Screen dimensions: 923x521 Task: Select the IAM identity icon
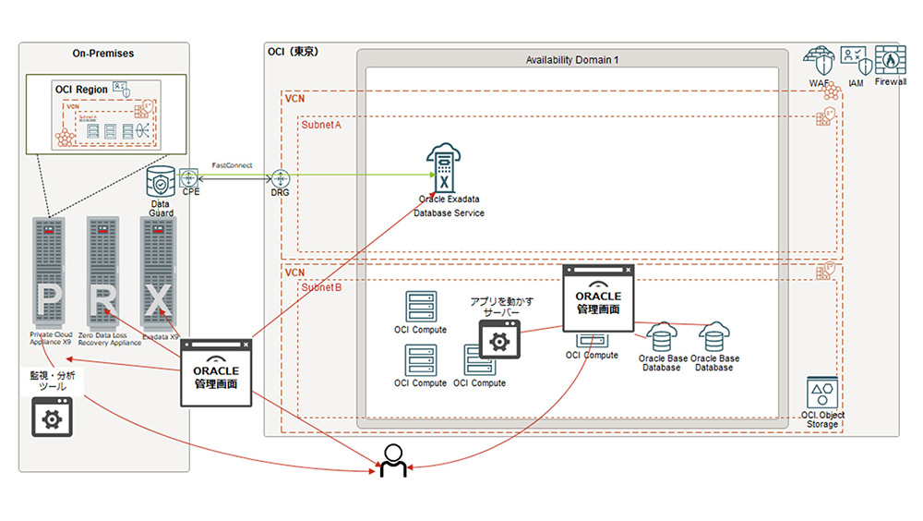[856, 61]
